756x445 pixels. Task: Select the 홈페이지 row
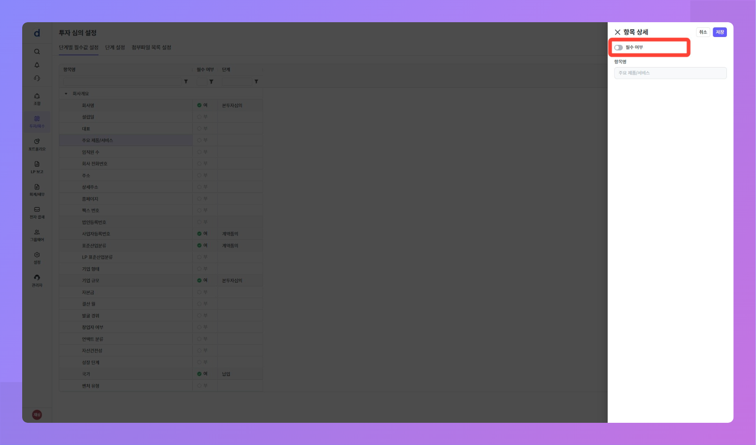pos(161,199)
